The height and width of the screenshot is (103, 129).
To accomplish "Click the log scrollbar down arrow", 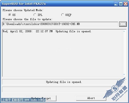I will (x=124, y=75).
